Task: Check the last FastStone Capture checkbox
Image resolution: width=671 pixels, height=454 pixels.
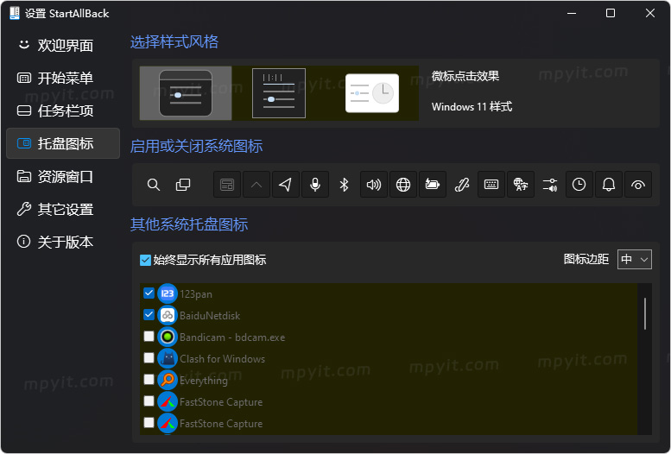Action: pos(149,422)
